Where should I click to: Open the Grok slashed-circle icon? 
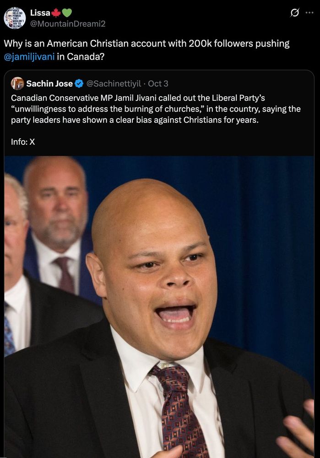point(295,13)
